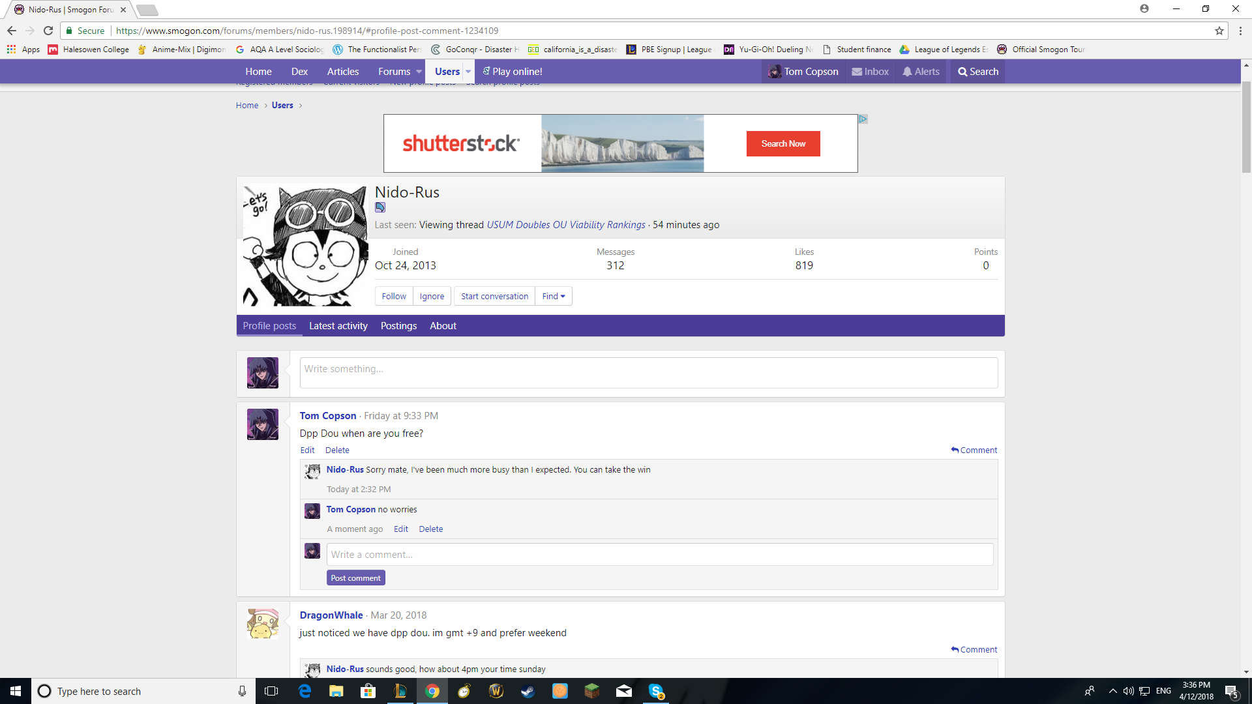Viewport: 1252px width, 704px height.
Task: Bookmark this page with the star icon
Action: [x=1219, y=31]
